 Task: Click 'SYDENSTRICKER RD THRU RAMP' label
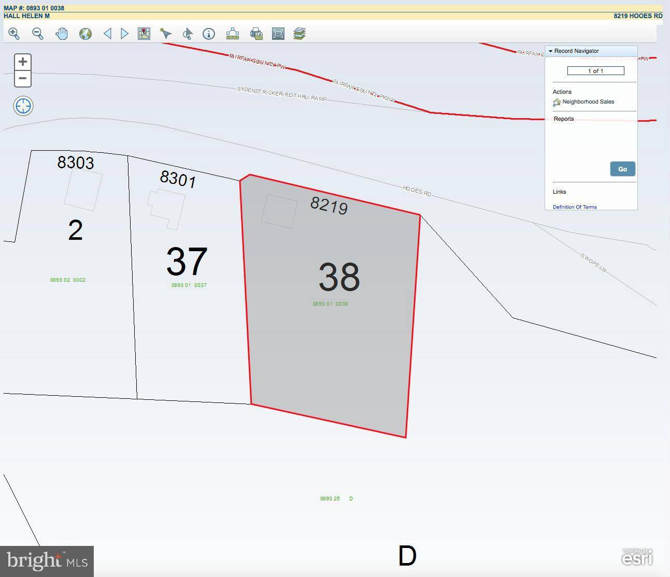coord(282,94)
